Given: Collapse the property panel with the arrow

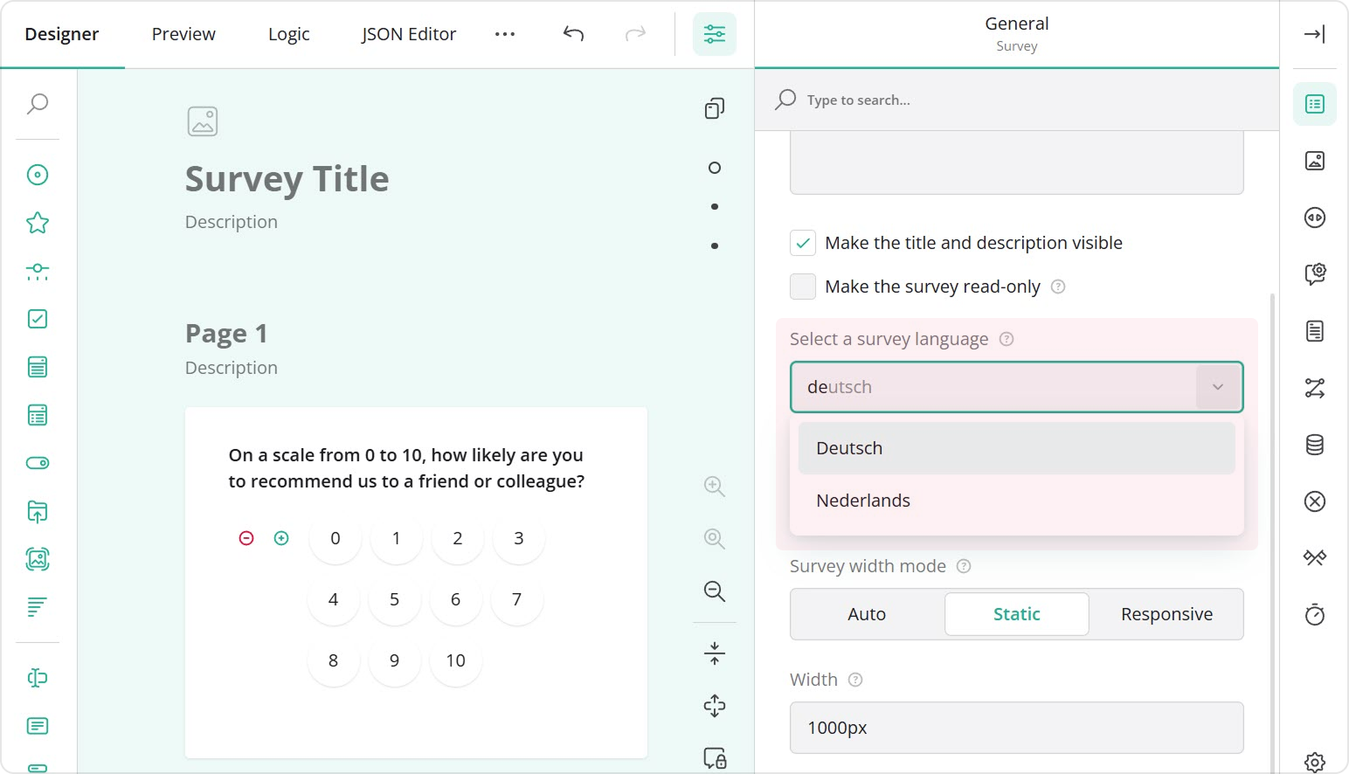Looking at the screenshot, I should [x=1314, y=34].
